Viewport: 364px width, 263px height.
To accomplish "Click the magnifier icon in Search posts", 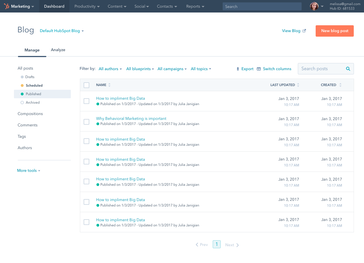I will [348, 69].
